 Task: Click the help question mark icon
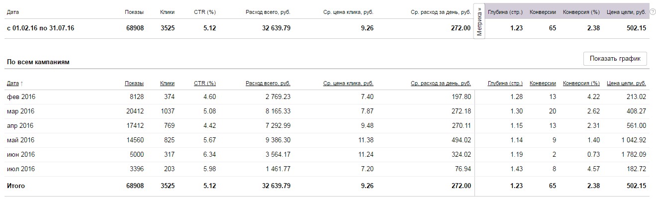click(x=653, y=12)
